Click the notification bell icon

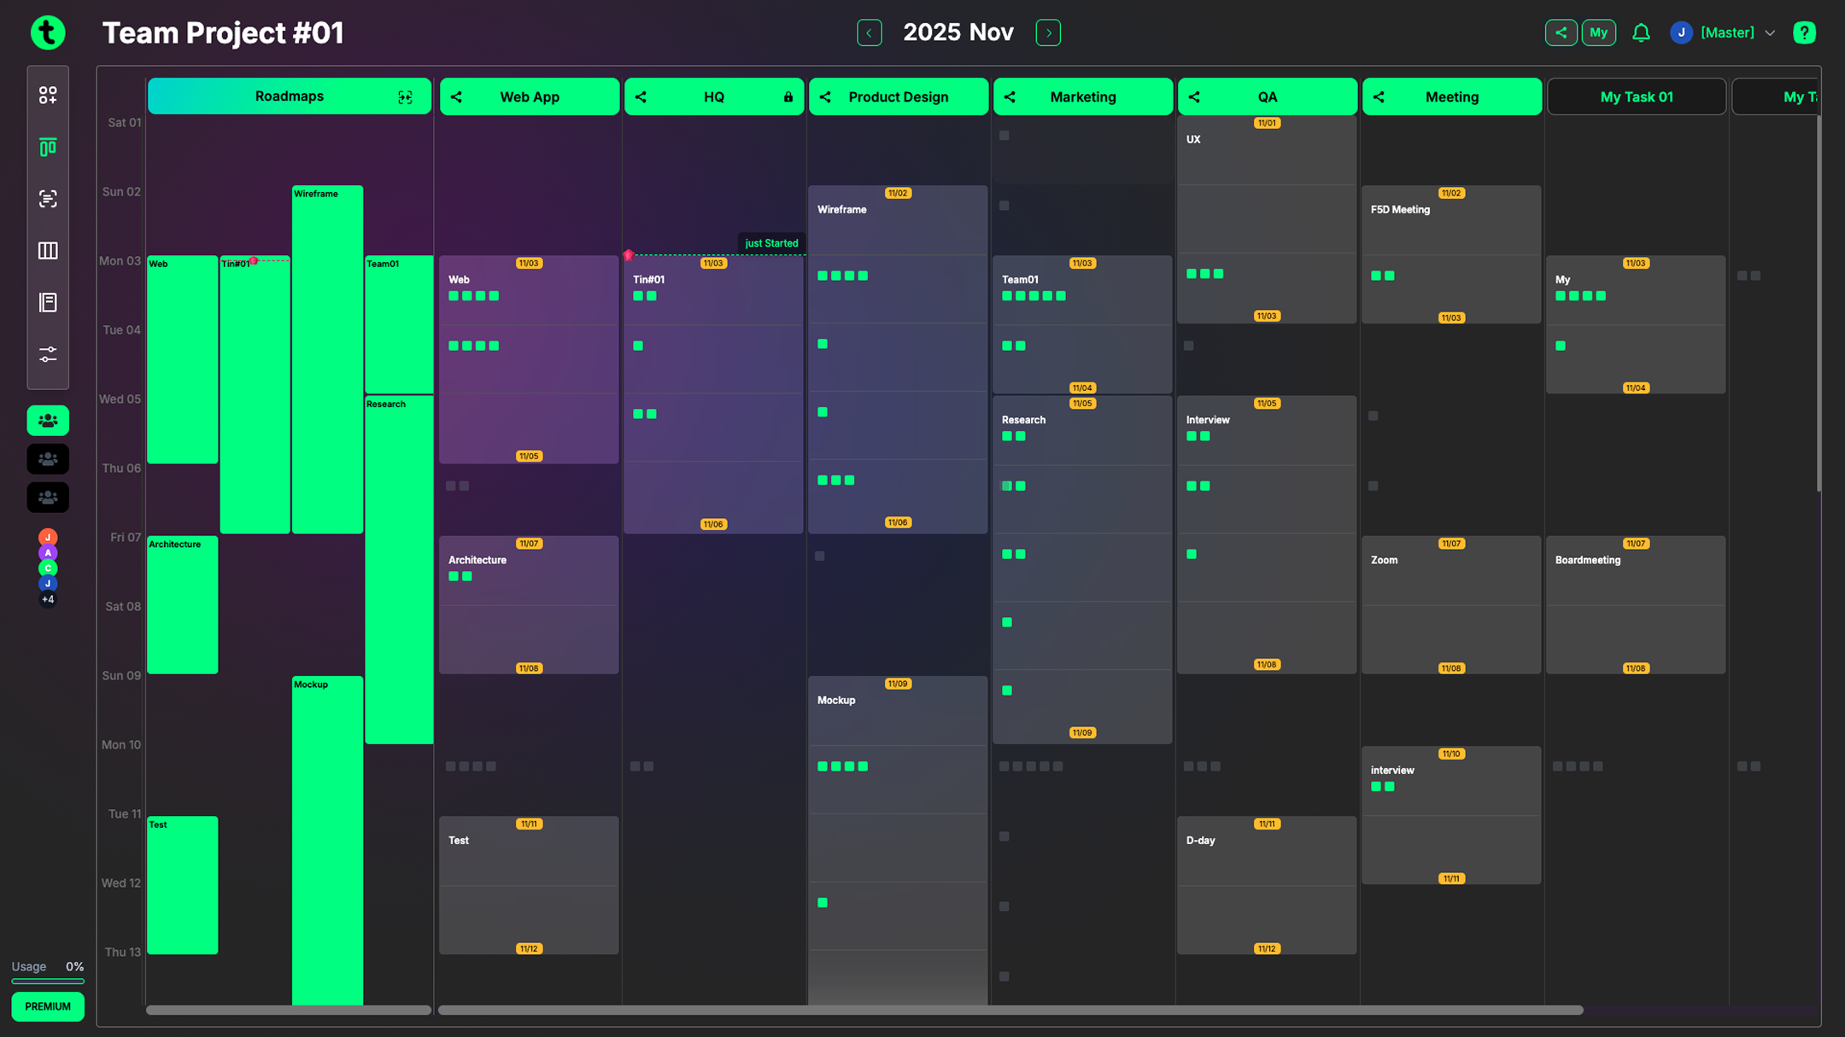coord(1640,32)
